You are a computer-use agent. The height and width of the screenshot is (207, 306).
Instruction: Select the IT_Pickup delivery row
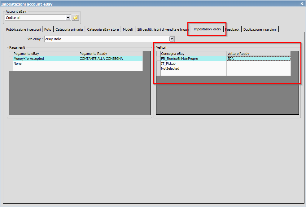(193, 64)
